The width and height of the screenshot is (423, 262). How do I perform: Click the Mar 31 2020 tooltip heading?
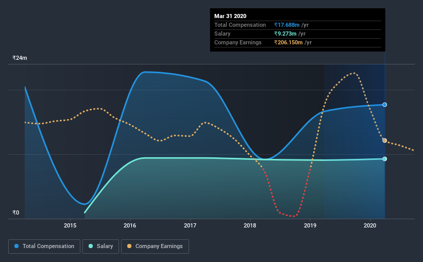[x=230, y=16]
